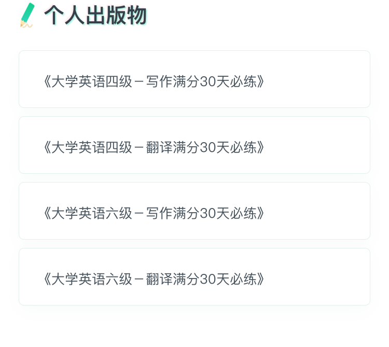The width and height of the screenshot is (389, 347).
Task: Click the green pencil icon beside the heading
Action: click(x=27, y=15)
